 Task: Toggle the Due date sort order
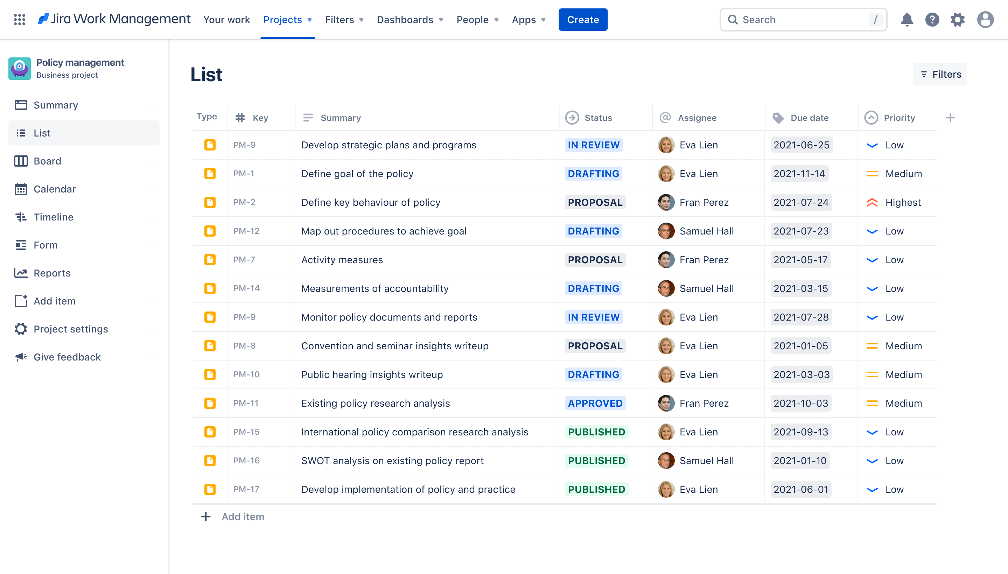tap(808, 117)
